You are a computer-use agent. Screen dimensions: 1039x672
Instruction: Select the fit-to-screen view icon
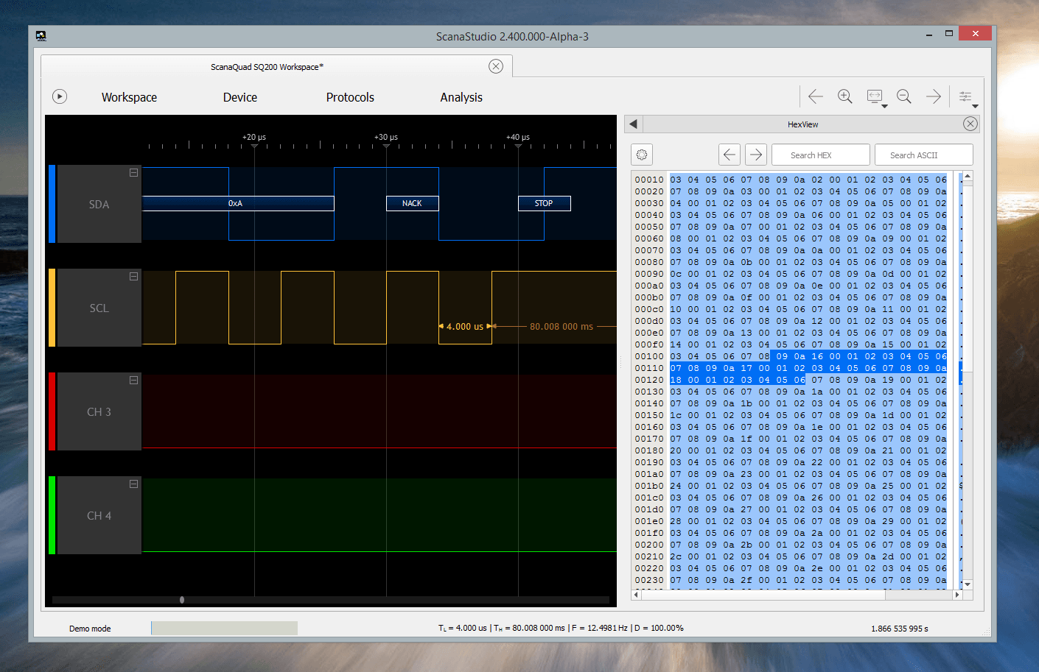875,96
